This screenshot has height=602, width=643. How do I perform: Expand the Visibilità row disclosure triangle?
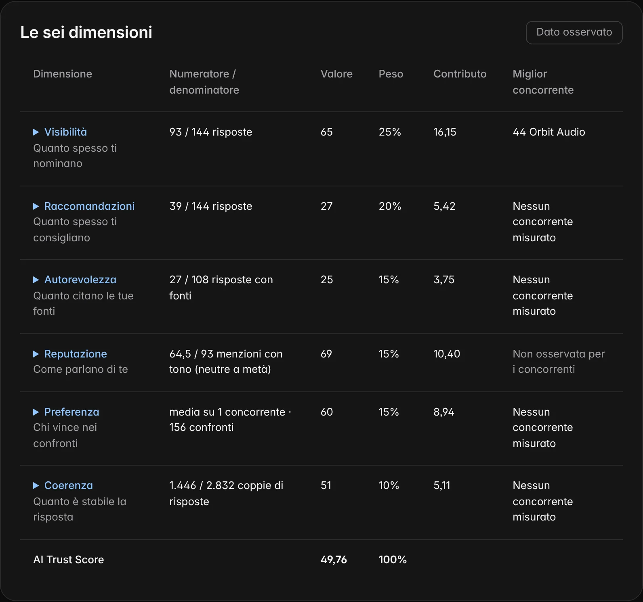tap(36, 132)
